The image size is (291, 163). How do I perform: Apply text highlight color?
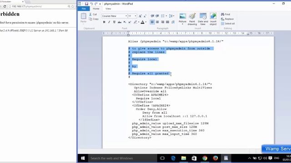coord(135,22)
